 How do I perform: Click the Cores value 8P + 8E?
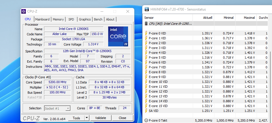[95, 108]
